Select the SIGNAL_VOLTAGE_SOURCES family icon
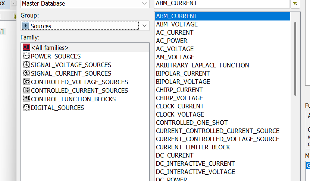Viewport: 310px width, 181px height. 26,65
